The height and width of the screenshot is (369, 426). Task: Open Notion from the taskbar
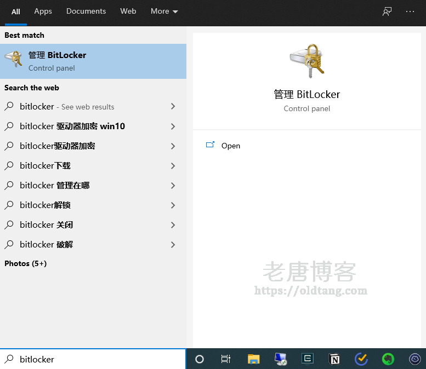click(x=334, y=359)
